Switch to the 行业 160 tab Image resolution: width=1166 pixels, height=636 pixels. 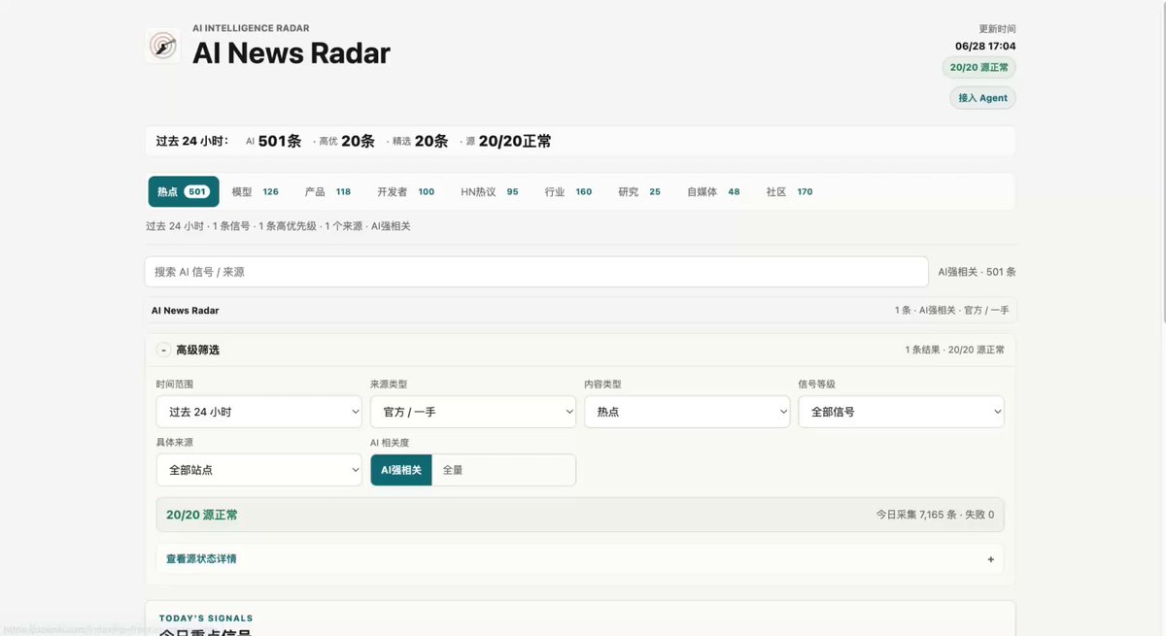point(568,191)
